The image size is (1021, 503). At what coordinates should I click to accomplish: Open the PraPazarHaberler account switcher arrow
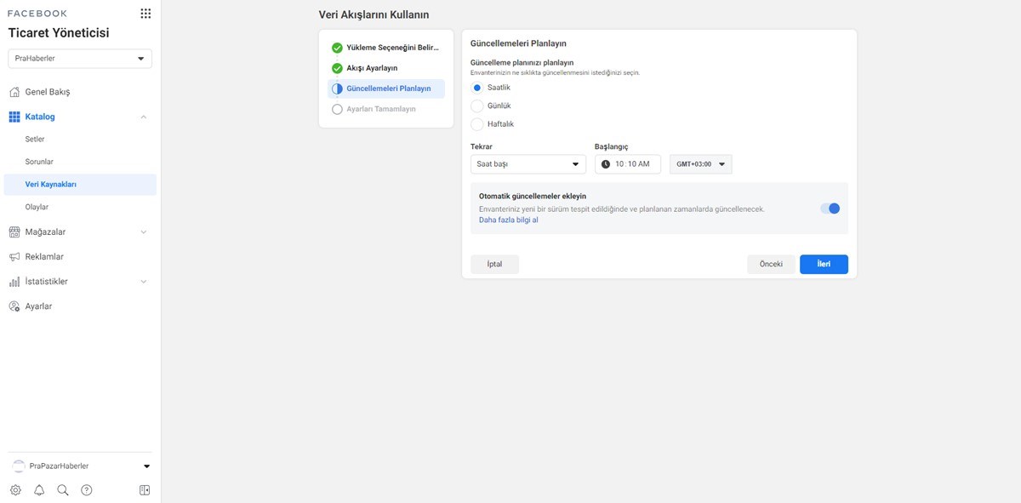pos(146,466)
